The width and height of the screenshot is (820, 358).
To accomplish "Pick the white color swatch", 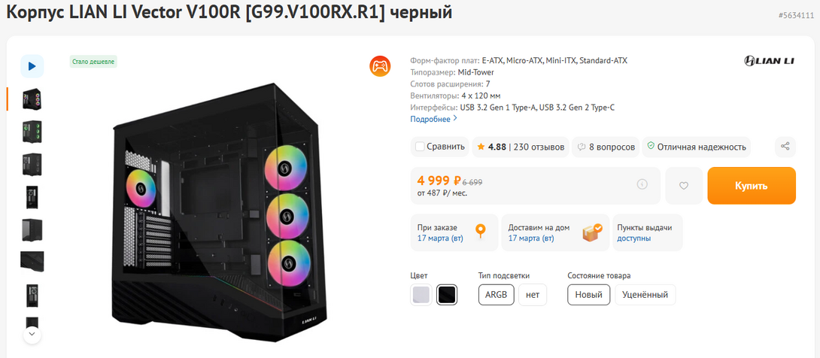I will pyautogui.click(x=421, y=295).
